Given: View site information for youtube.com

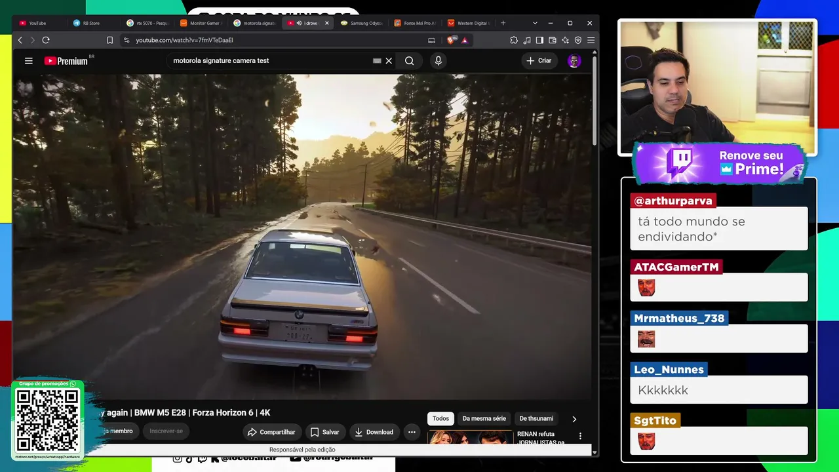Looking at the screenshot, I should pyautogui.click(x=127, y=40).
